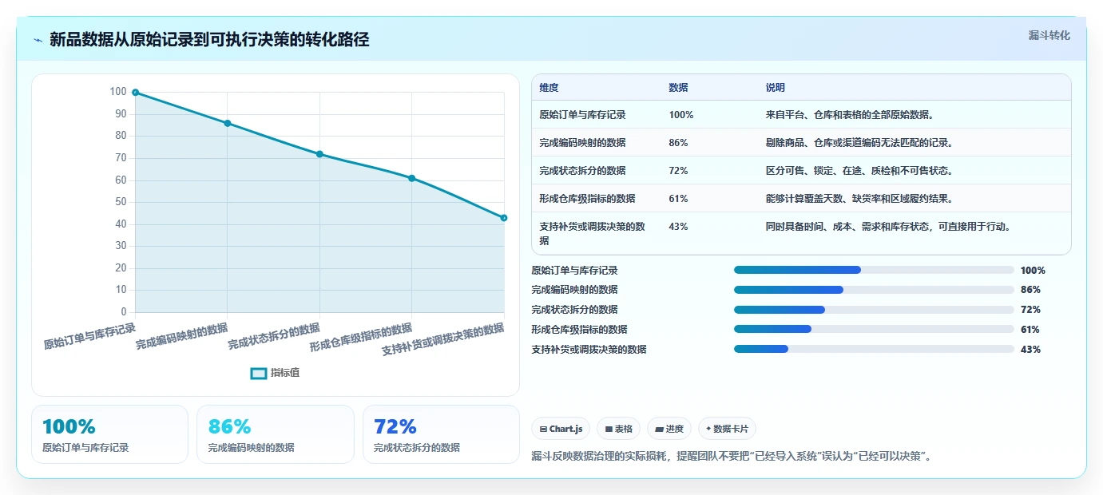Image resolution: width=1103 pixels, height=495 pixels.
Task: Click the 100% value in the table
Action: point(681,115)
